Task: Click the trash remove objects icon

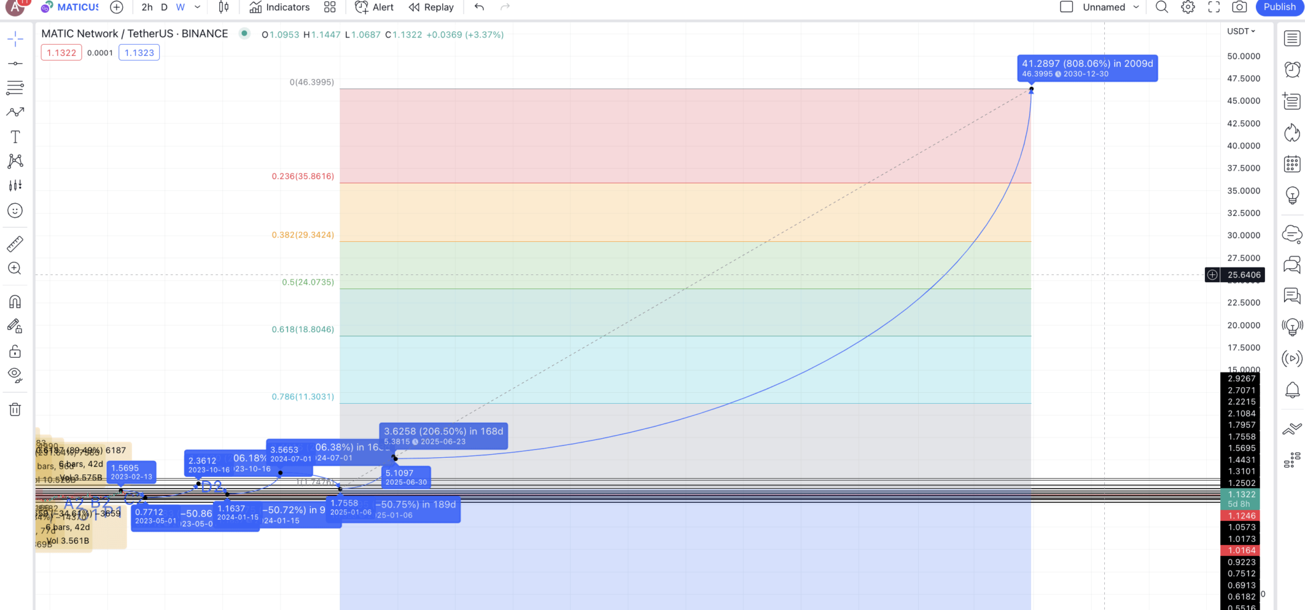Action: tap(15, 409)
